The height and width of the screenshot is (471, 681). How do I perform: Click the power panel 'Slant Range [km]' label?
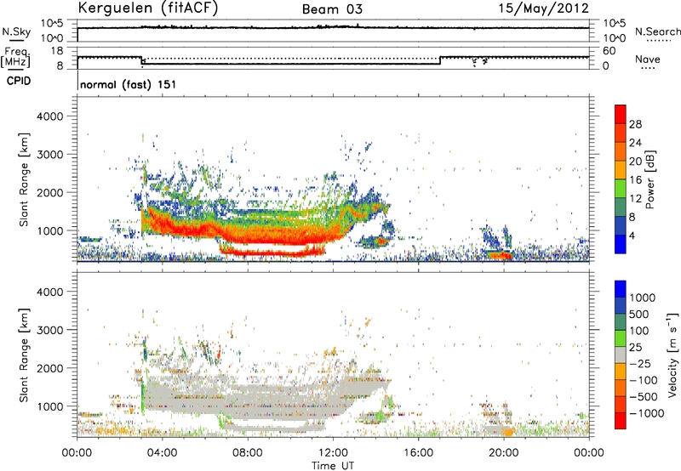click(24, 179)
